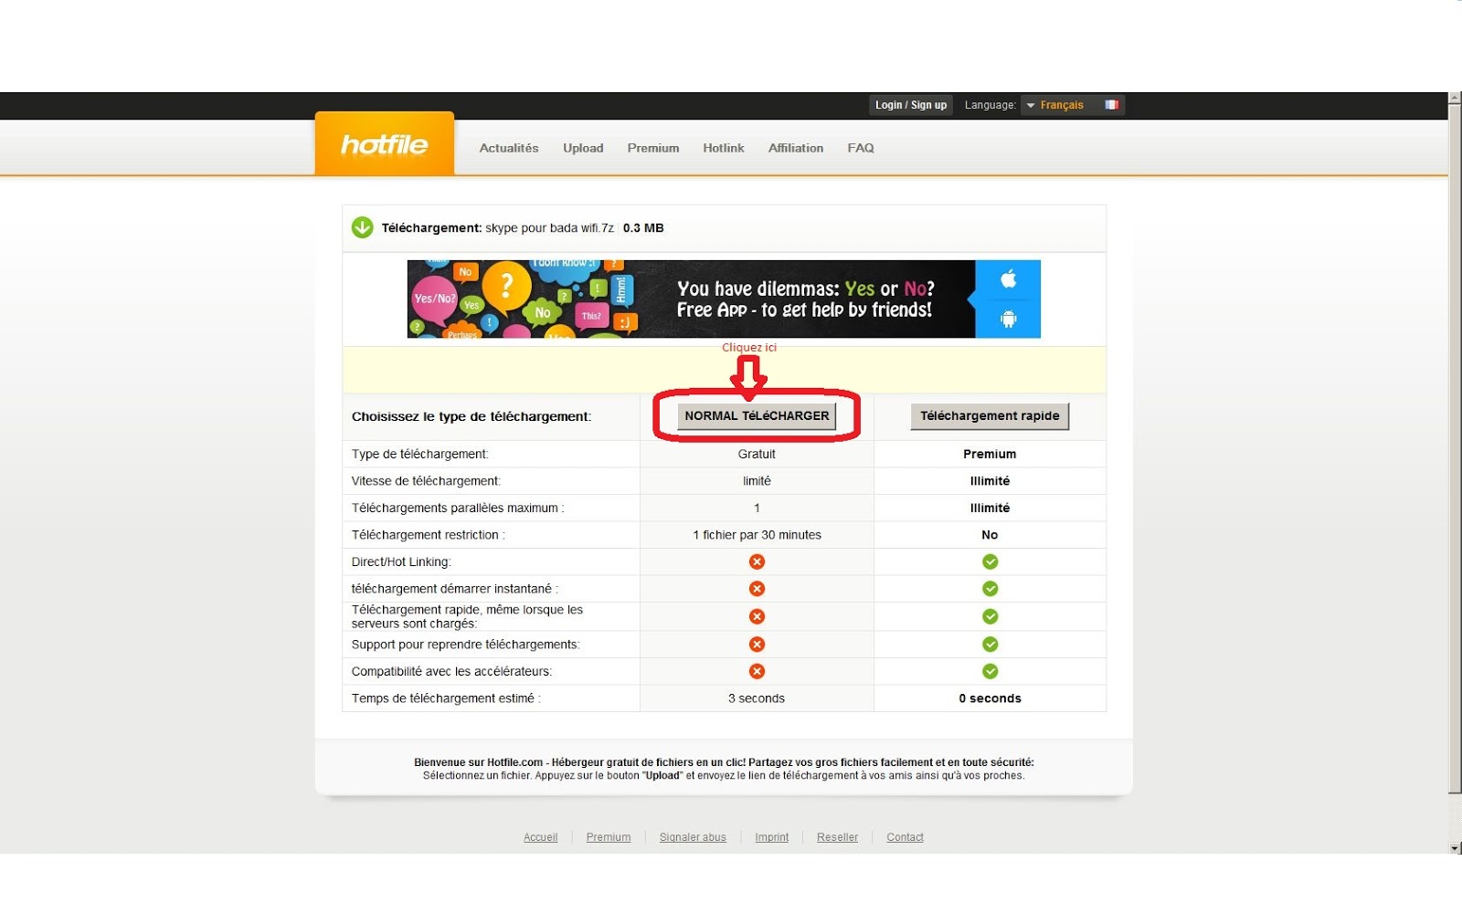Click green check for Support pour reprendre téléchargements
The width and height of the screenshot is (1462, 913).
click(990, 645)
